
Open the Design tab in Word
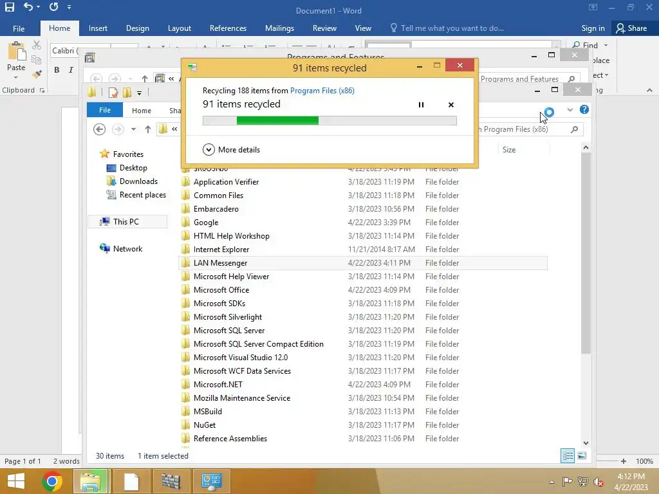click(138, 28)
